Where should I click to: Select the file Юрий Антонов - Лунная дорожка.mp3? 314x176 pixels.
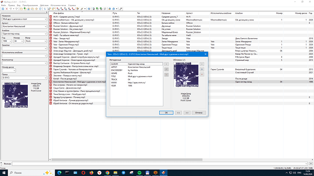click(x=71, y=100)
